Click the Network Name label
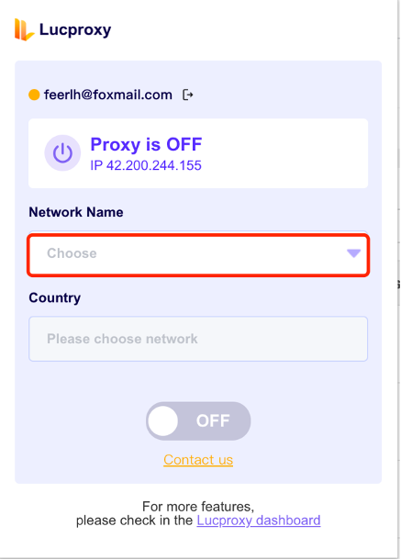401x560 pixels. pyautogui.click(x=76, y=212)
